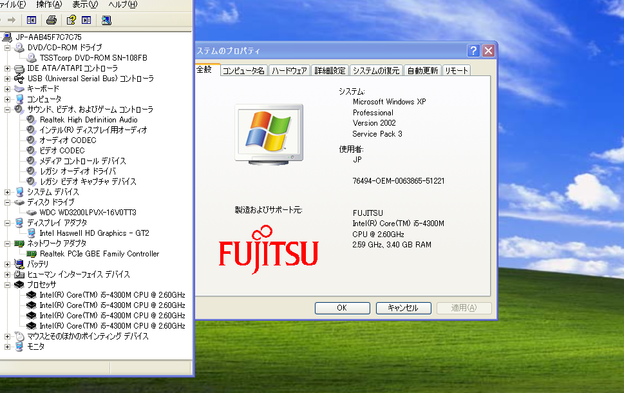Click the scan for hardware changes icon

click(x=106, y=20)
